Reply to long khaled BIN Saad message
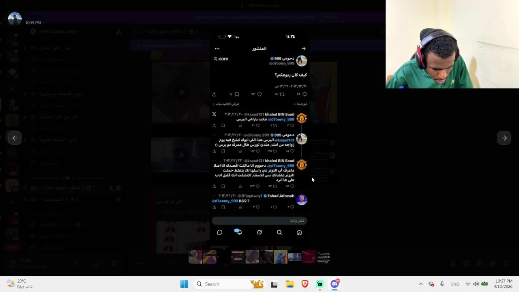This screenshot has height=292, width=519. coord(292,186)
